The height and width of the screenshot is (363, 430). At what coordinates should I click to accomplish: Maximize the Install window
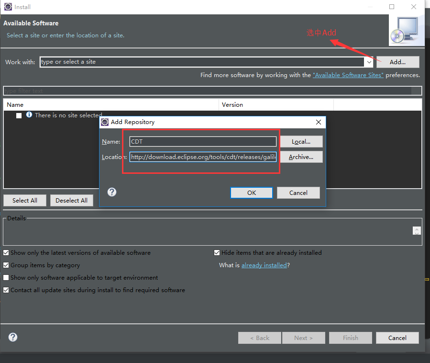pyautogui.click(x=392, y=7)
